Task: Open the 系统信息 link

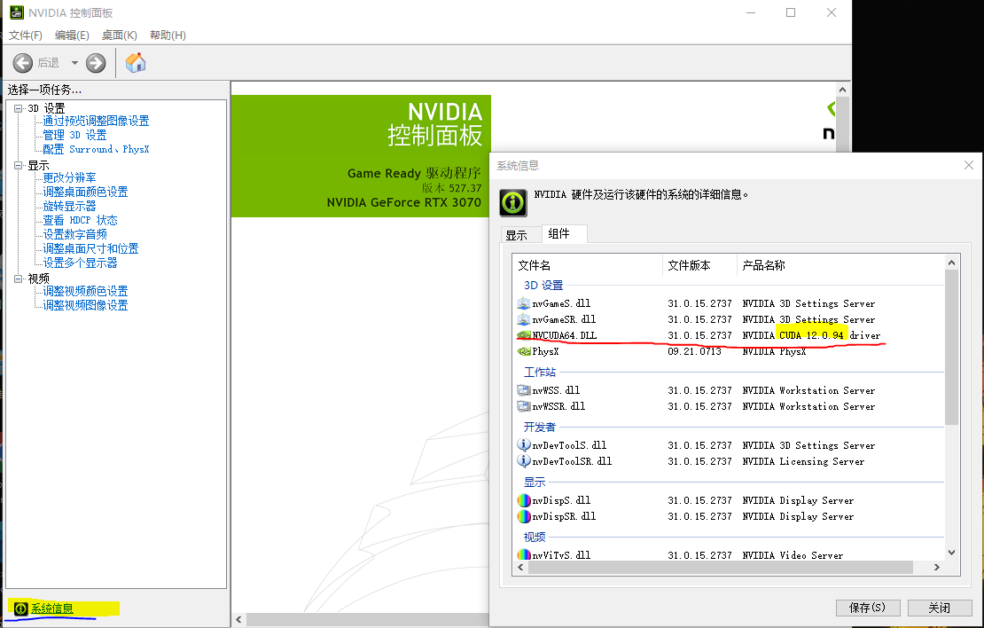Action: pos(52,608)
